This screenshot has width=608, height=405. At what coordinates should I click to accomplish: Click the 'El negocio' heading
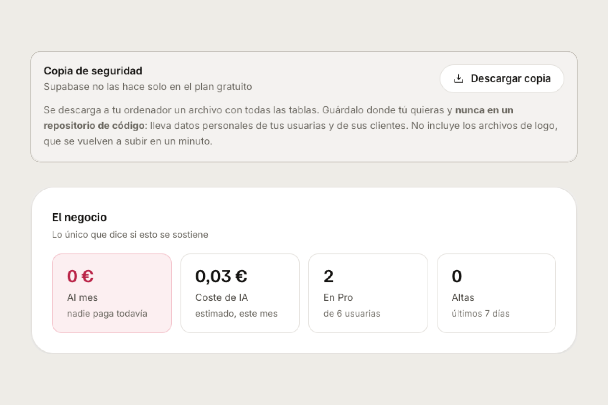coord(79,217)
